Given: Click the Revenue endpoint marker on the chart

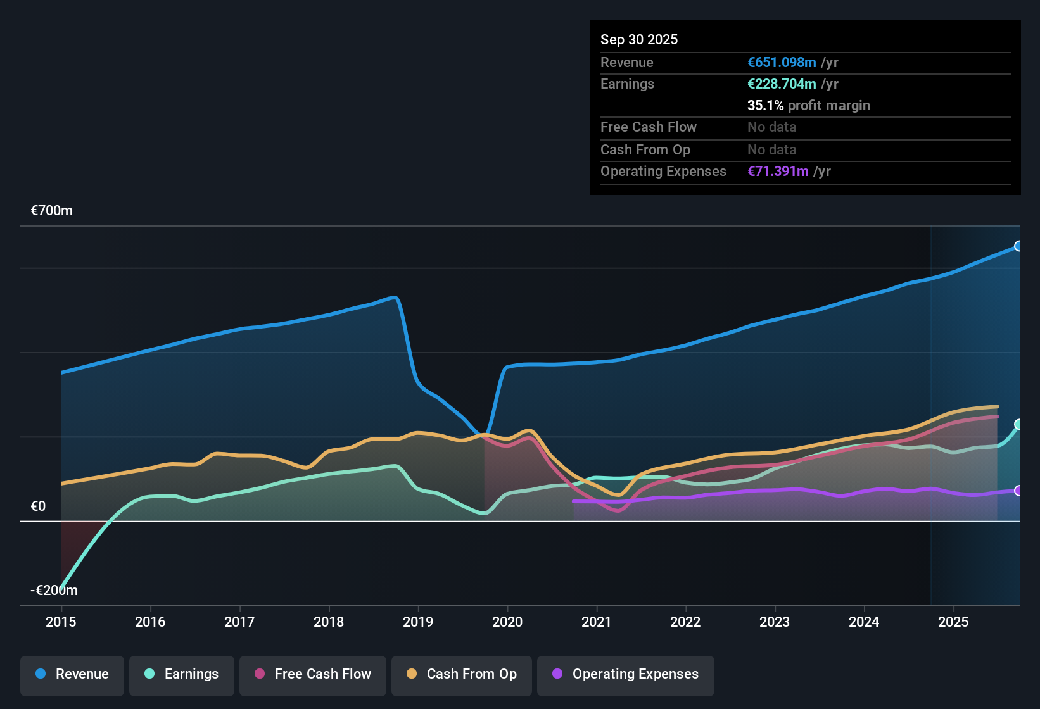Looking at the screenshot, I should click(x=1019, y=245).
